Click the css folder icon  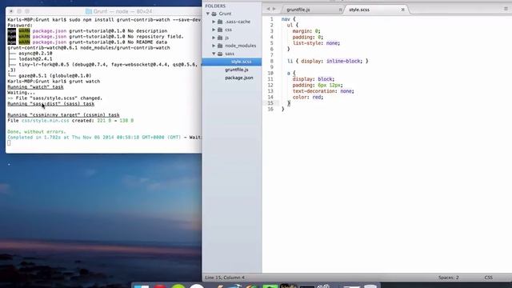coord(220,30)
